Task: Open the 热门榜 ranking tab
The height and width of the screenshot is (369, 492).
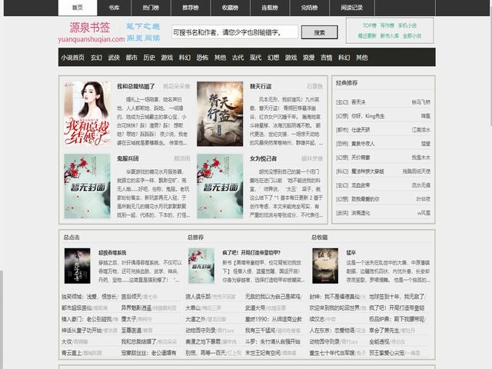Action: click(151, 8)
